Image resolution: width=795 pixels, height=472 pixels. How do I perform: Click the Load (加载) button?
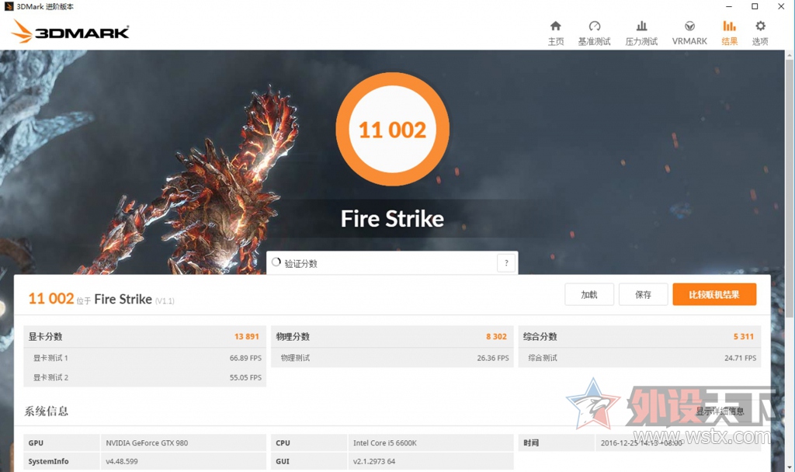(x=589, y=294)
